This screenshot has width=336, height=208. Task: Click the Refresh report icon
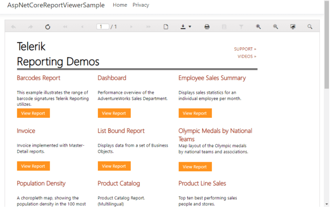(48, 27)
